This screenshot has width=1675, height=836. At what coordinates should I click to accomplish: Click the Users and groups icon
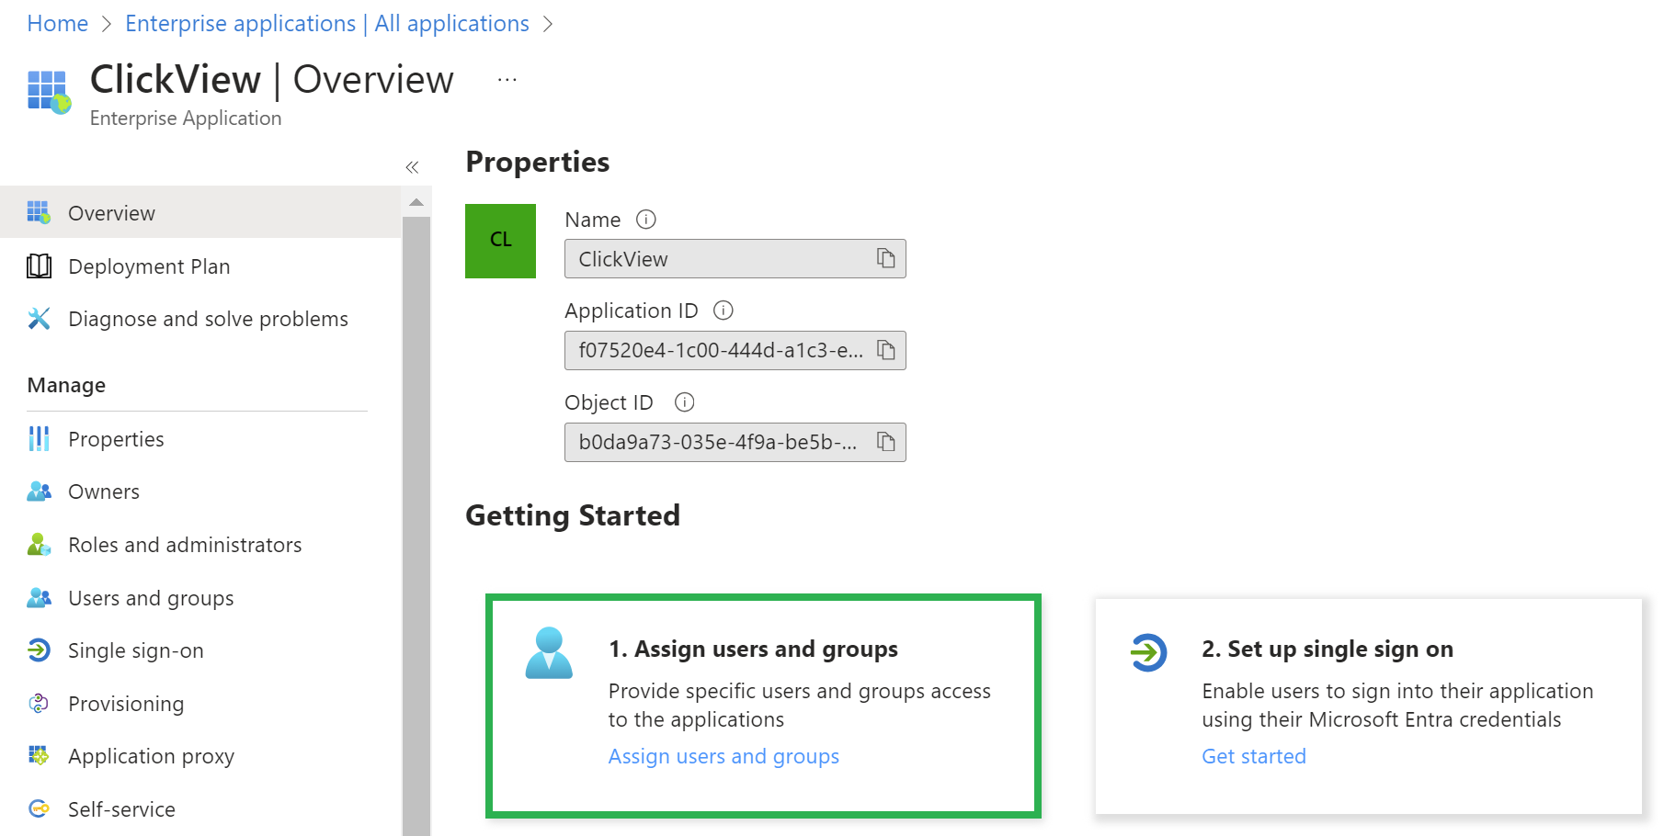(39, 598)
